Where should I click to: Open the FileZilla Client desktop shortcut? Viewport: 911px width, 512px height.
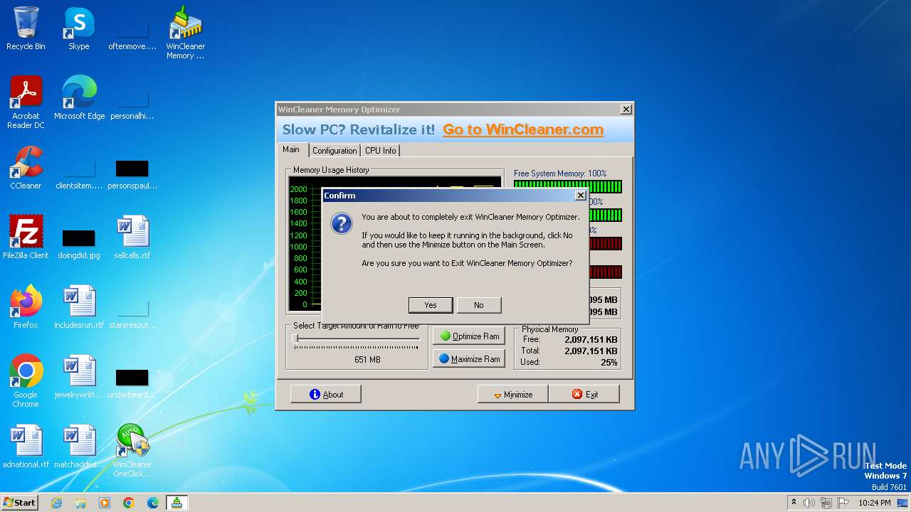(26, 238)
